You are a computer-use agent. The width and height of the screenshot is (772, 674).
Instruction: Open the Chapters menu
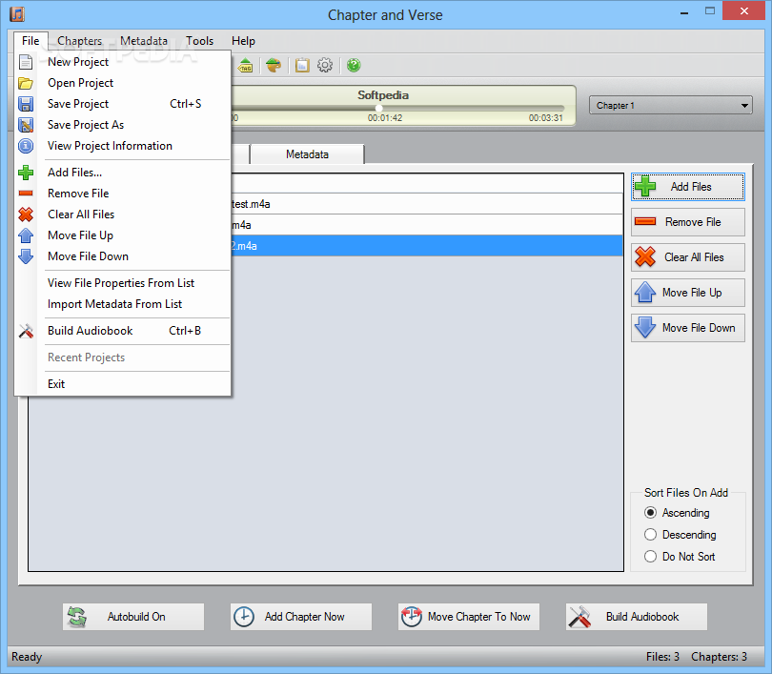pos(79,41)
